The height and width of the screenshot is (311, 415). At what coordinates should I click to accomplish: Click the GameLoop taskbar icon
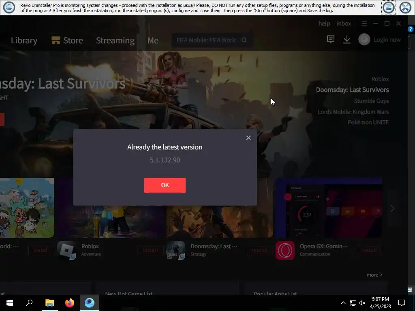(90, 303)
